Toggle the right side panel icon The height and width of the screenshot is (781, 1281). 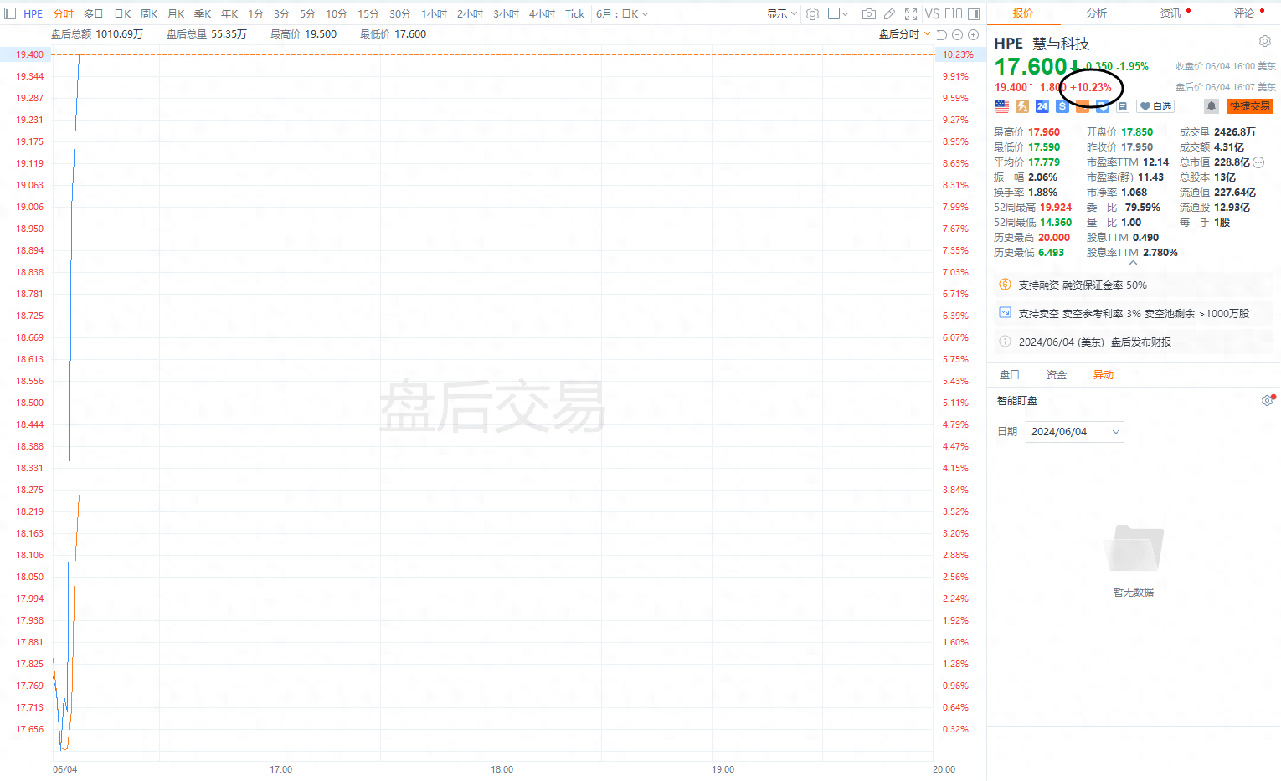click(974, 13)
